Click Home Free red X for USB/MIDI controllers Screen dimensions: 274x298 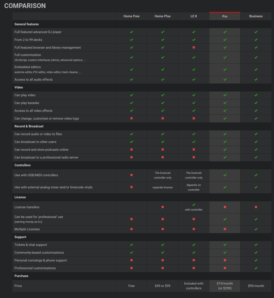tap(131, 175)
